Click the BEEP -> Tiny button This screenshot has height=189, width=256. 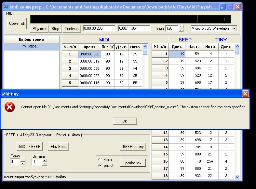click(133, 147)
